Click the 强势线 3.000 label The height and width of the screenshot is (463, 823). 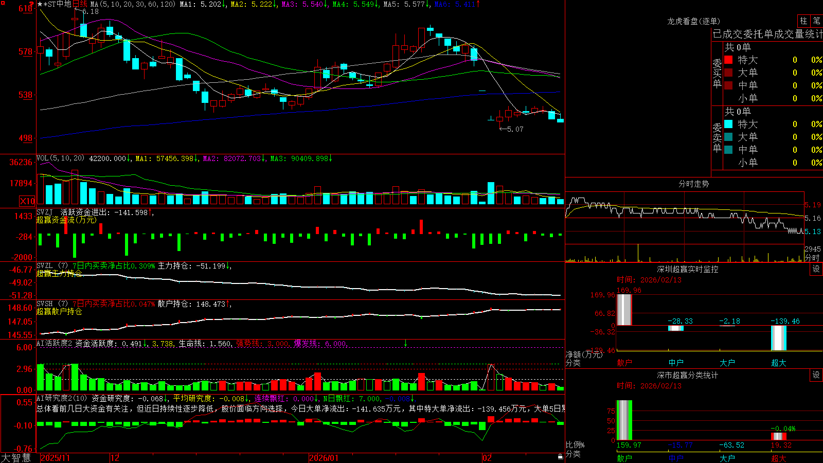click(x=262, y=343)
